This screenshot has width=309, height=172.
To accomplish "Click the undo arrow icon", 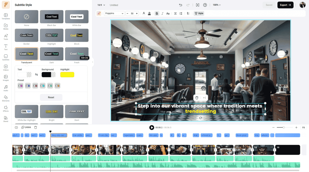I will 180,5.
